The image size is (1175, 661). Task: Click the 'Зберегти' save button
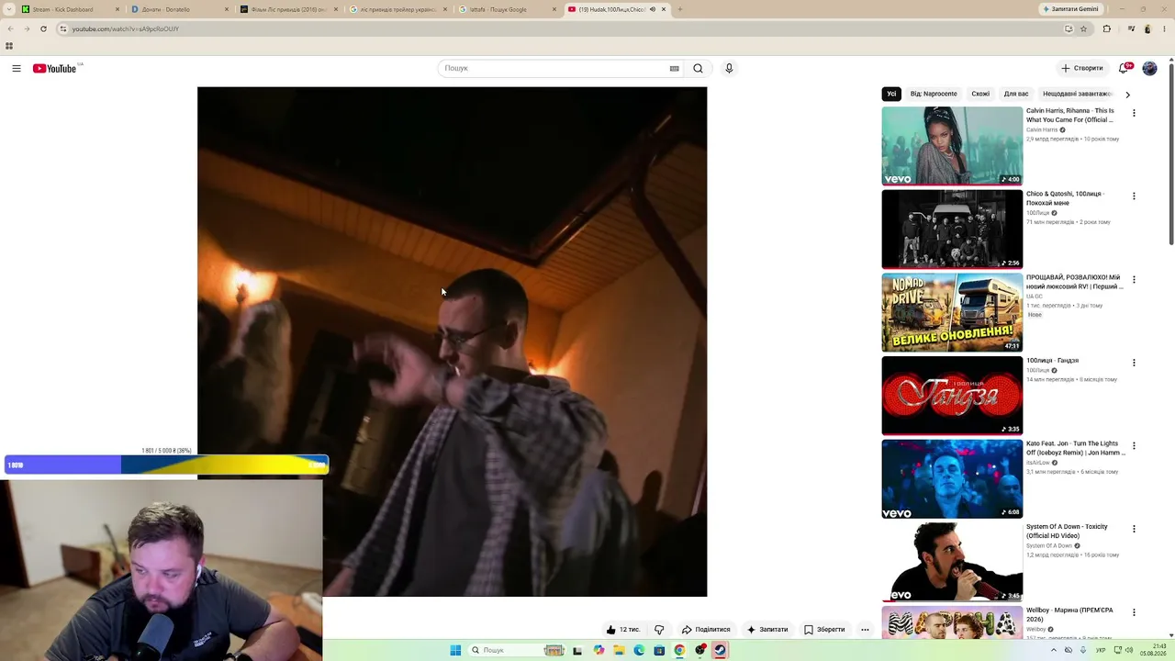click(x=824, y=630)
